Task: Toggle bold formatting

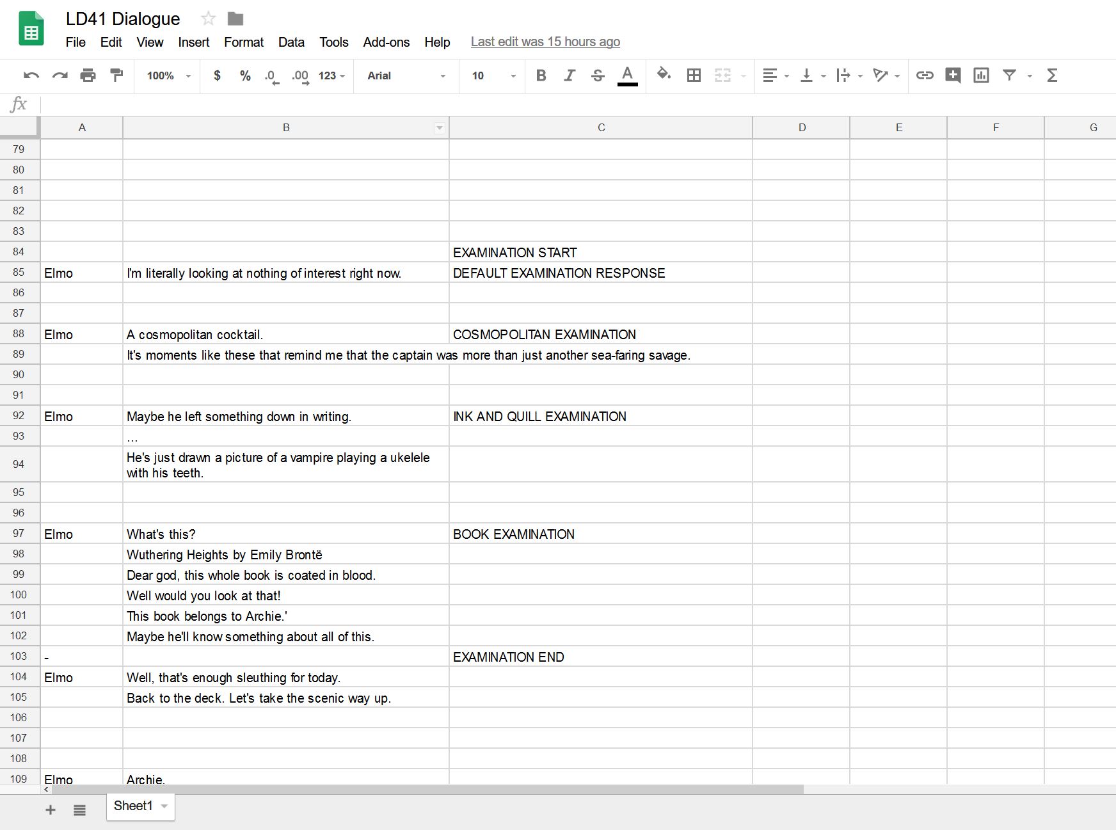Action: 541,76
